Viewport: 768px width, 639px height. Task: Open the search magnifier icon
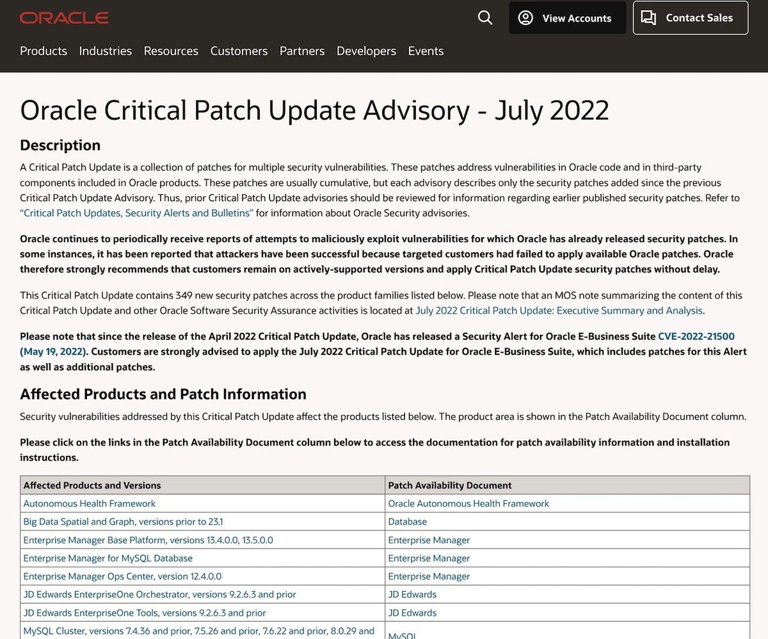click(485, 18)
